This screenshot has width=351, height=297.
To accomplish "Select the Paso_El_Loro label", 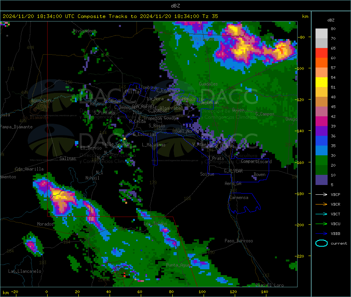I will coord(269,285).
